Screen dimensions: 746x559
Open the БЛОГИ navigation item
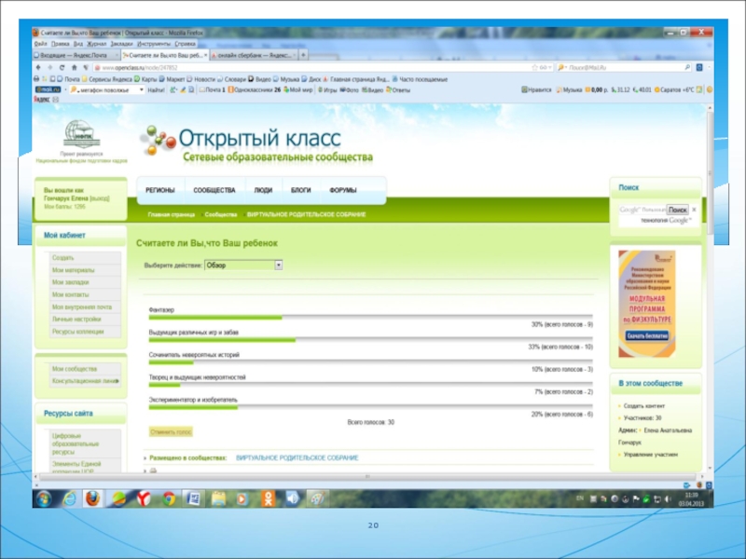(300, 190)
